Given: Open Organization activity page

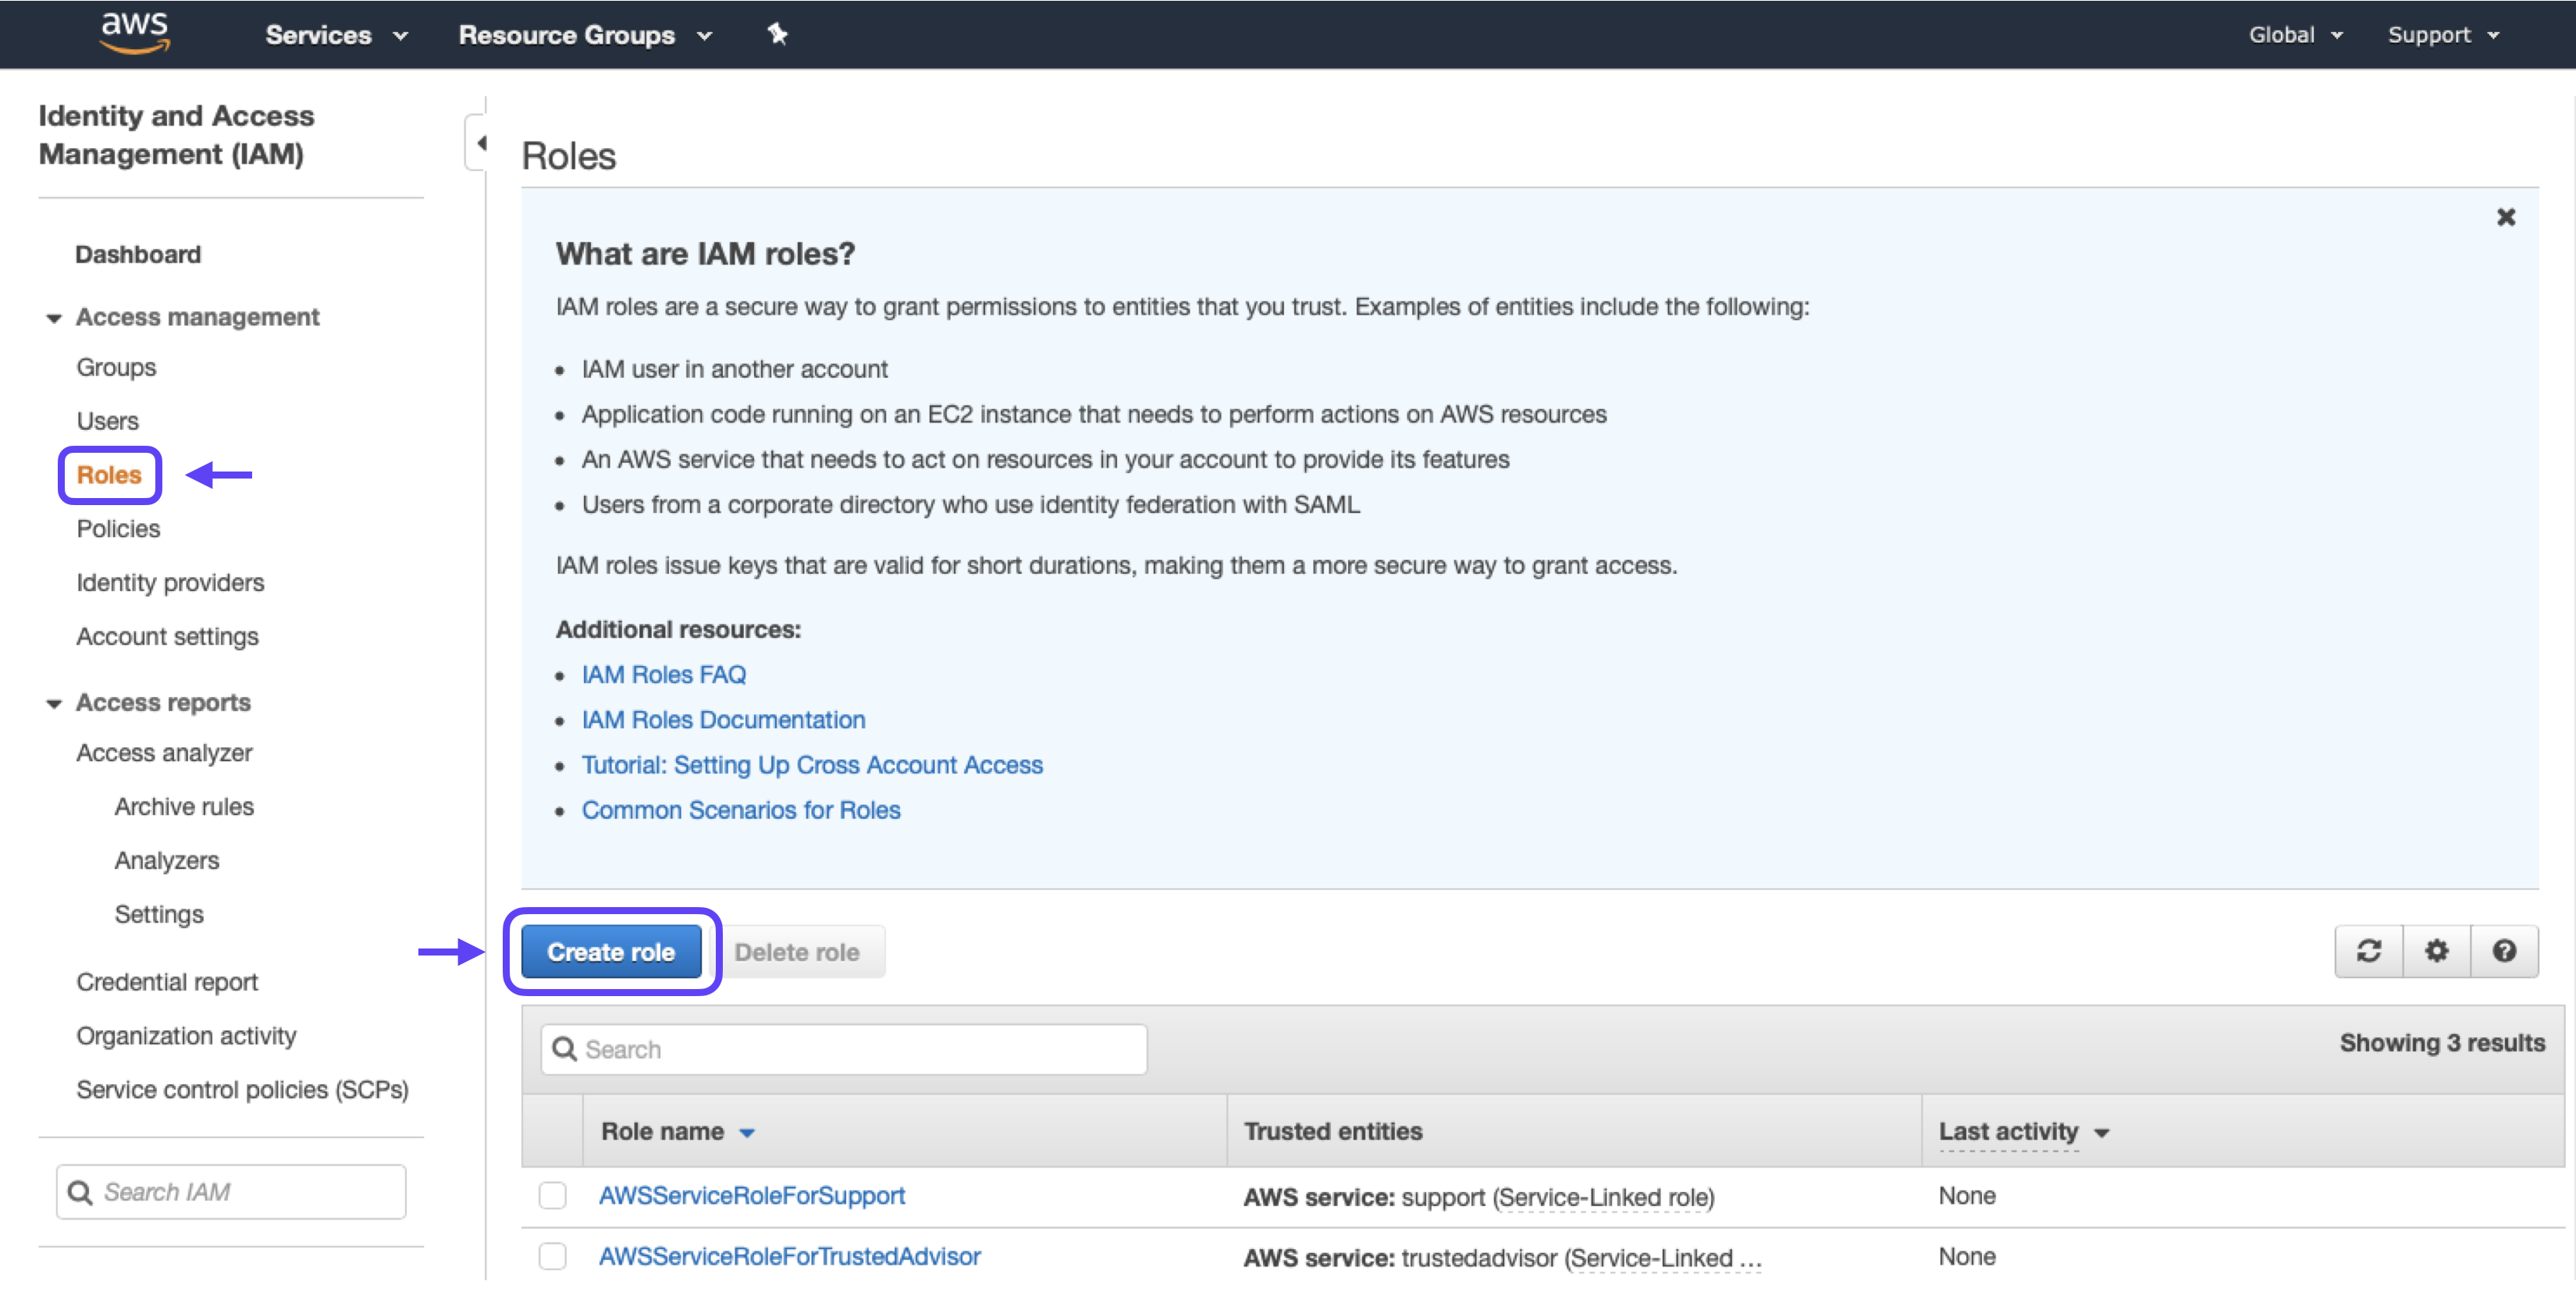Looking at the screenshot, I should point(186,1036).
